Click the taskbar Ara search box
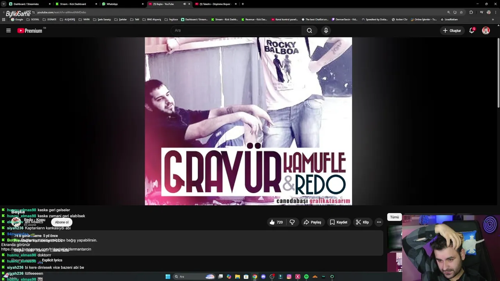The width and height of the screenshot is (500, 281). [194, 277]
